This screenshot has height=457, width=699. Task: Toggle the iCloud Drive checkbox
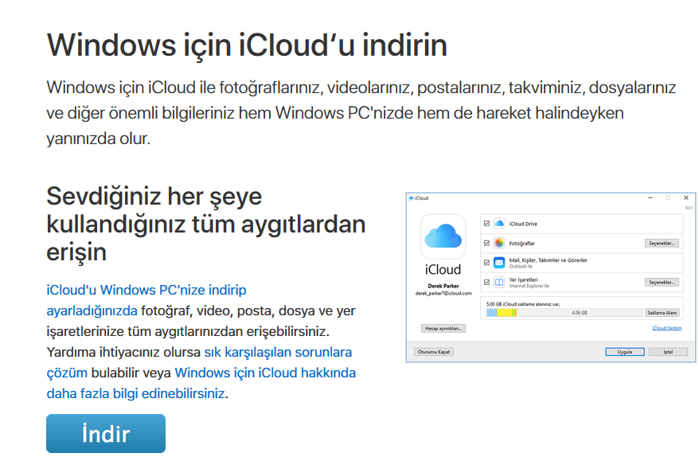(x=486, y=224)
